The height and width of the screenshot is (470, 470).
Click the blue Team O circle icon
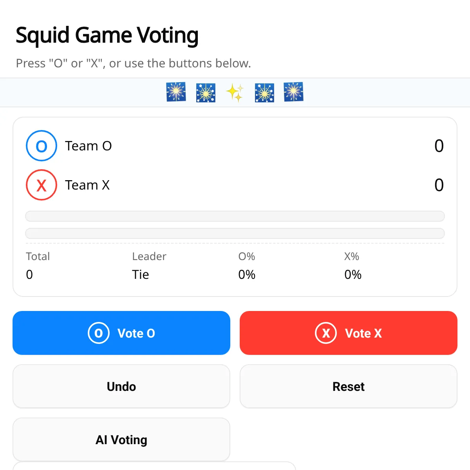coord(42,146)
